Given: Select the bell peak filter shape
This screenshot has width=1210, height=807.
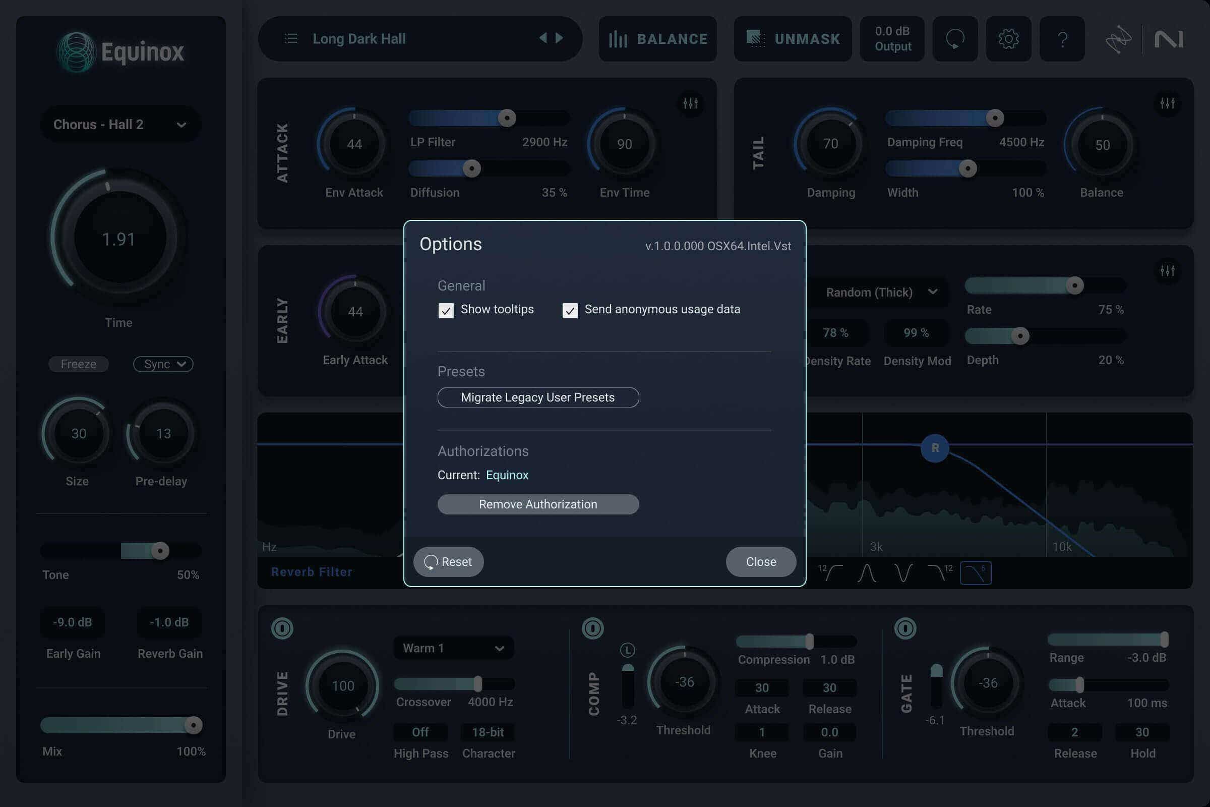Looking at the screenshot, I should (x=867, y=573).
